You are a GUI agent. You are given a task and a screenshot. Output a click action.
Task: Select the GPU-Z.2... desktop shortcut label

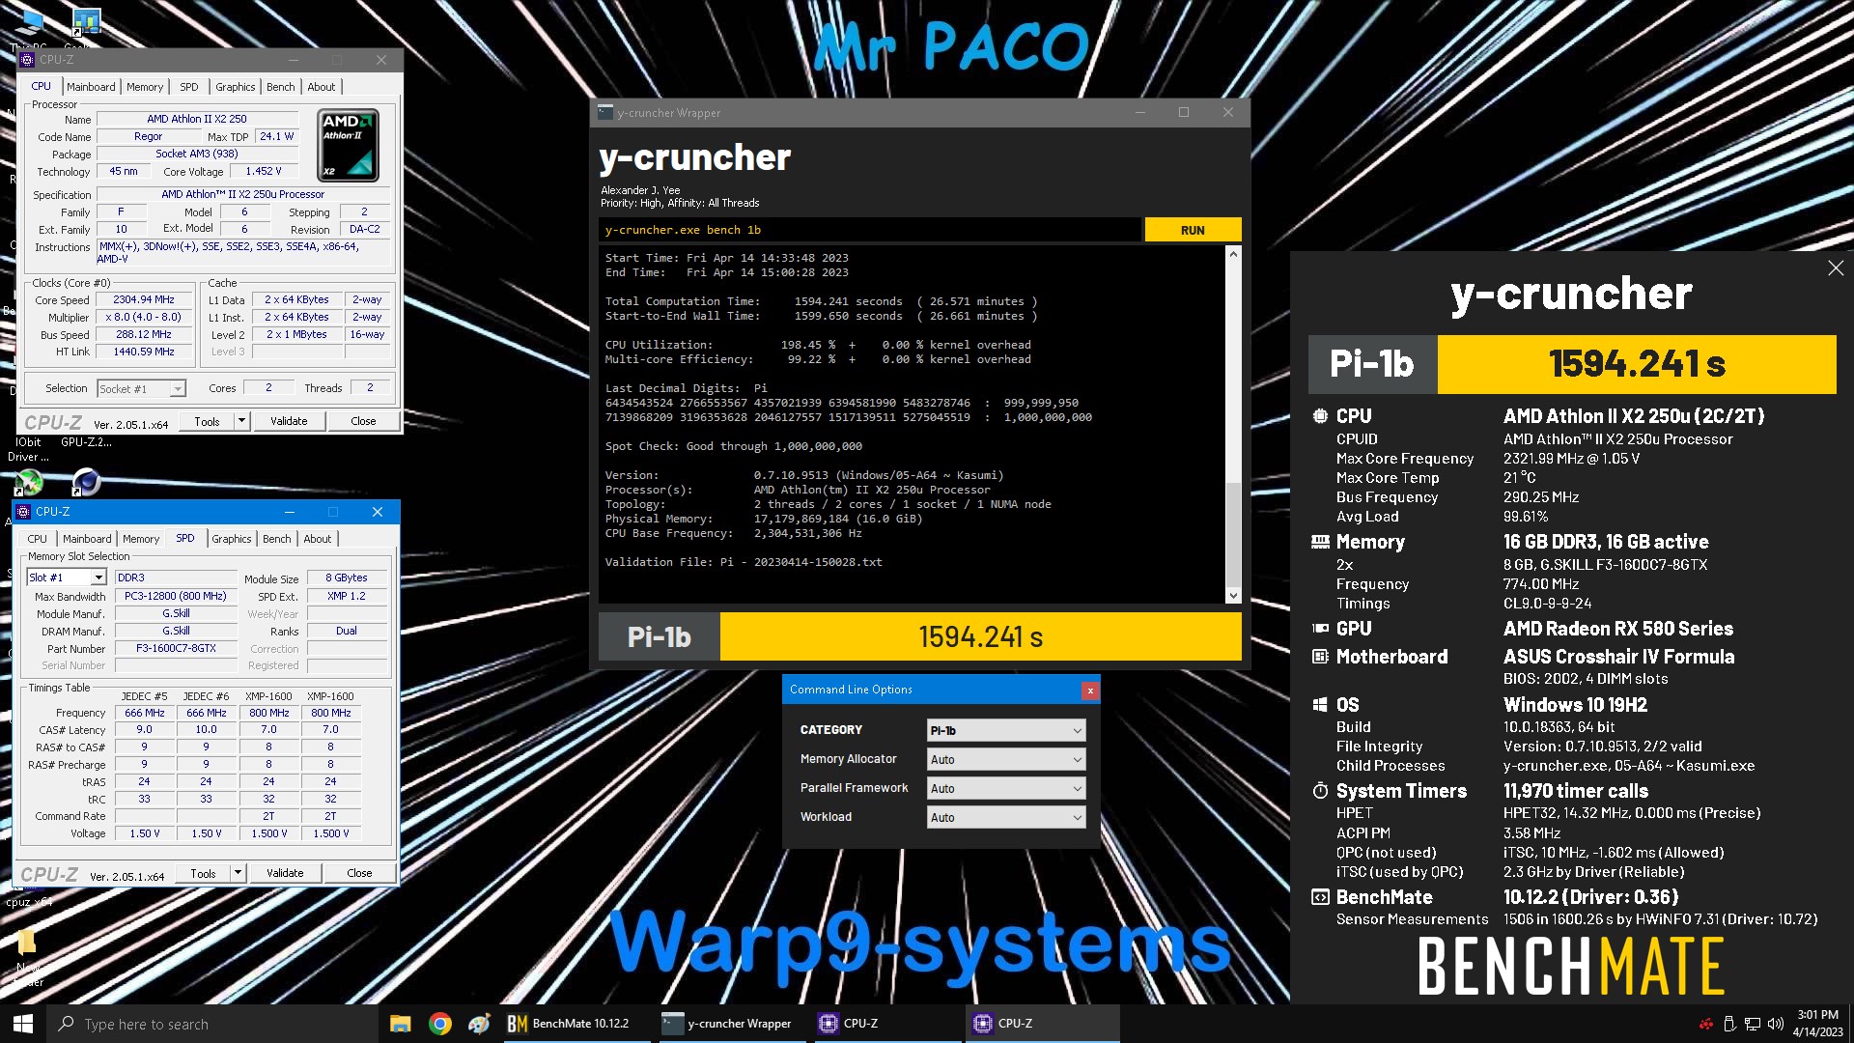[x=86, y=442]
